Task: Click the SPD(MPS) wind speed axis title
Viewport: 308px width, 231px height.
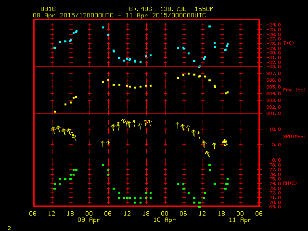Action: point(294,136)
